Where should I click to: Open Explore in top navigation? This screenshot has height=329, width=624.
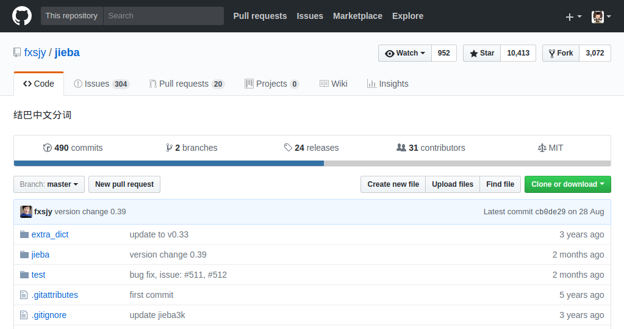coord(407,16)
